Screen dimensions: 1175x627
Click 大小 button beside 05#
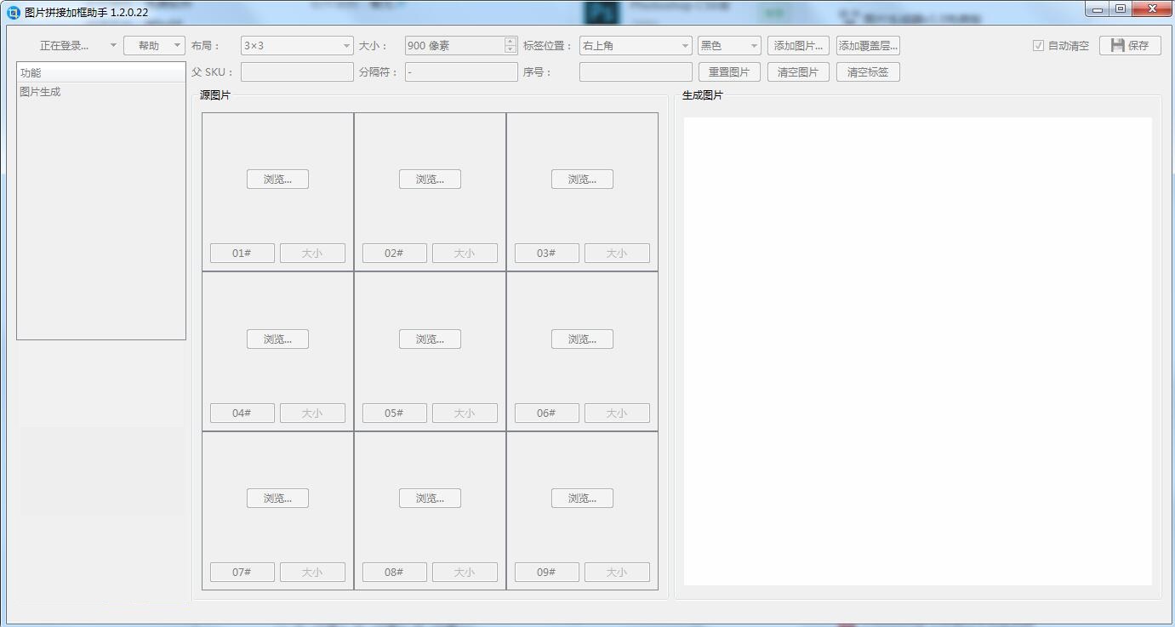[465, 413]
